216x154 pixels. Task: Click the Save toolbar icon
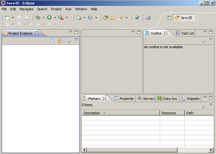19,17
